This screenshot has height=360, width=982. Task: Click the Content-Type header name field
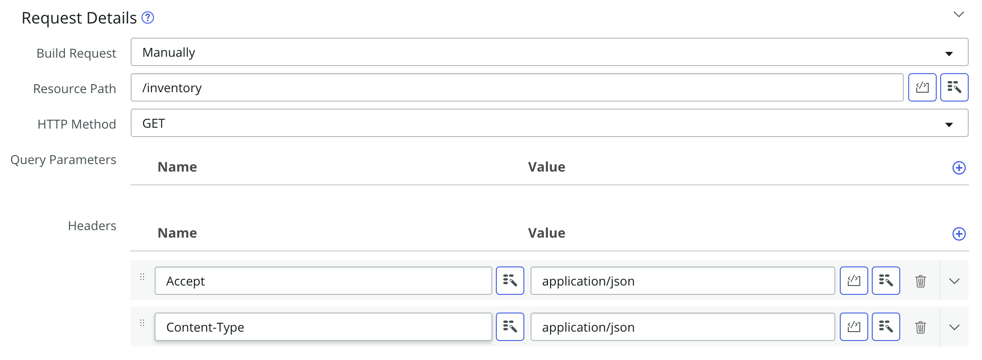coord(323,327)
